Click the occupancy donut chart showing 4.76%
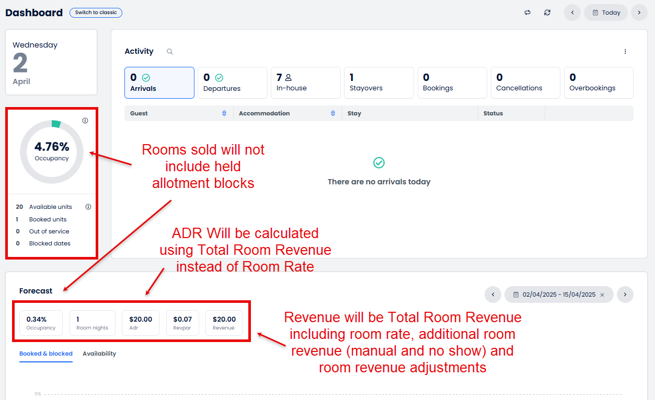Image resolution: width=655 pixels, height=400 pixels. (51, 151)
